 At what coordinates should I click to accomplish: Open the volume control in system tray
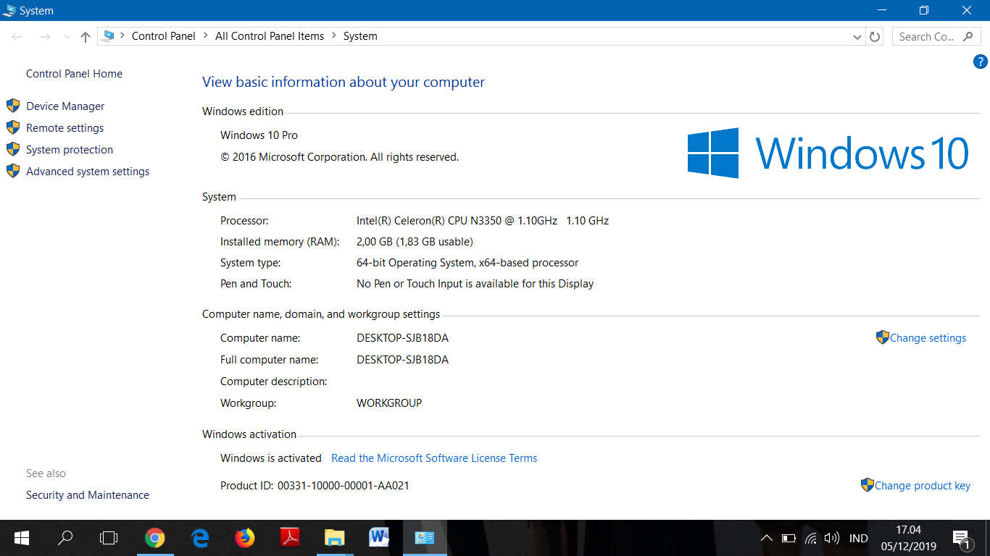[x=832, y=538]
